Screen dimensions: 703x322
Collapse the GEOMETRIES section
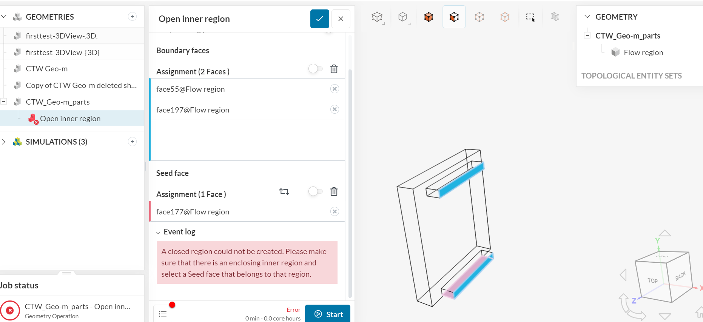point(4,17)
